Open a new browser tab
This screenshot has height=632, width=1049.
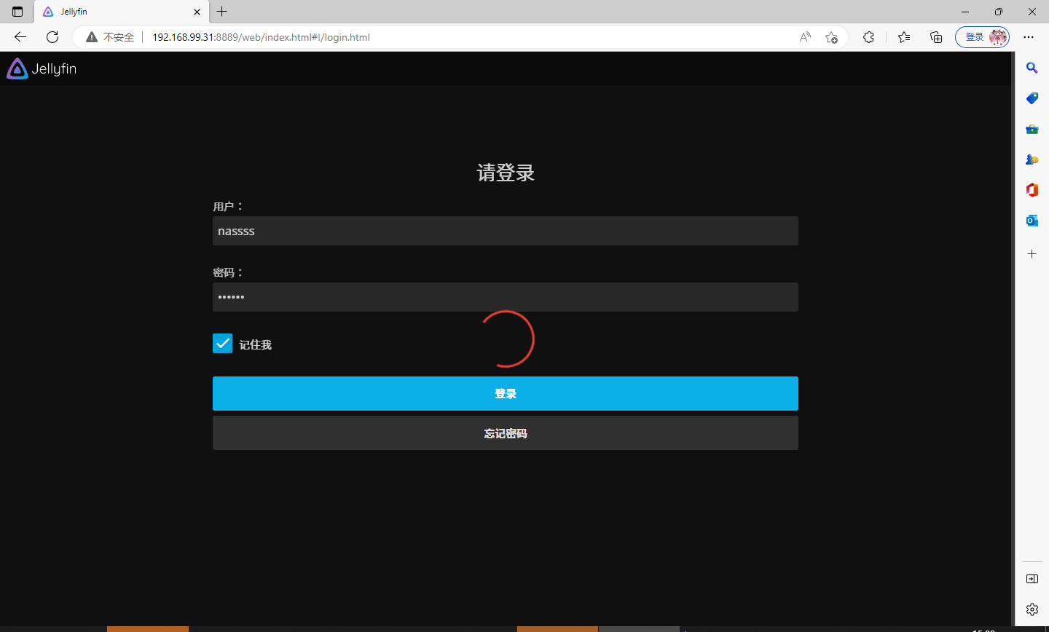222,12
